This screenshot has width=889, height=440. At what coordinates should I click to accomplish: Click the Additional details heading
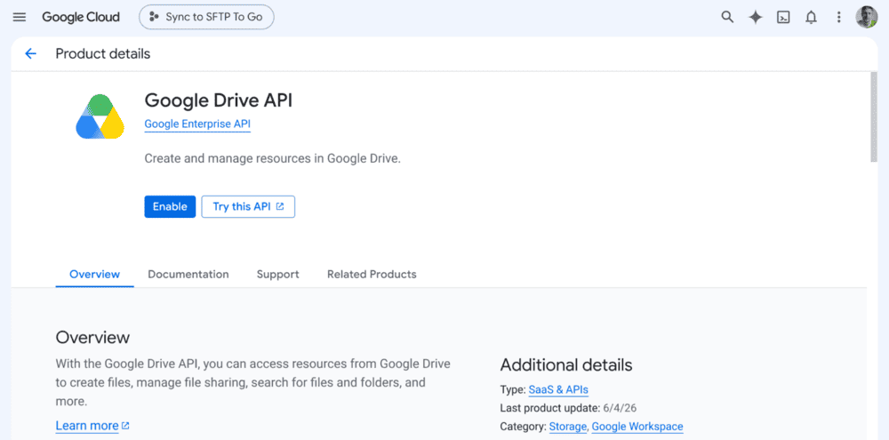pos(565,364)
